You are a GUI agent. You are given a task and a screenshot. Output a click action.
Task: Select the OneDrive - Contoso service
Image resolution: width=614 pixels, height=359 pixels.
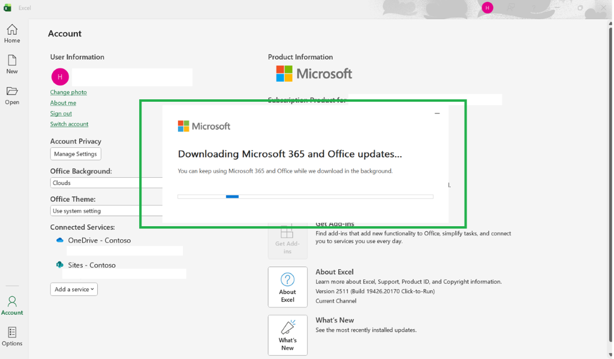[100, 241]
